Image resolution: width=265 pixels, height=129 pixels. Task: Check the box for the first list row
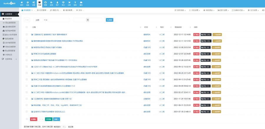(x=26, y=34)
